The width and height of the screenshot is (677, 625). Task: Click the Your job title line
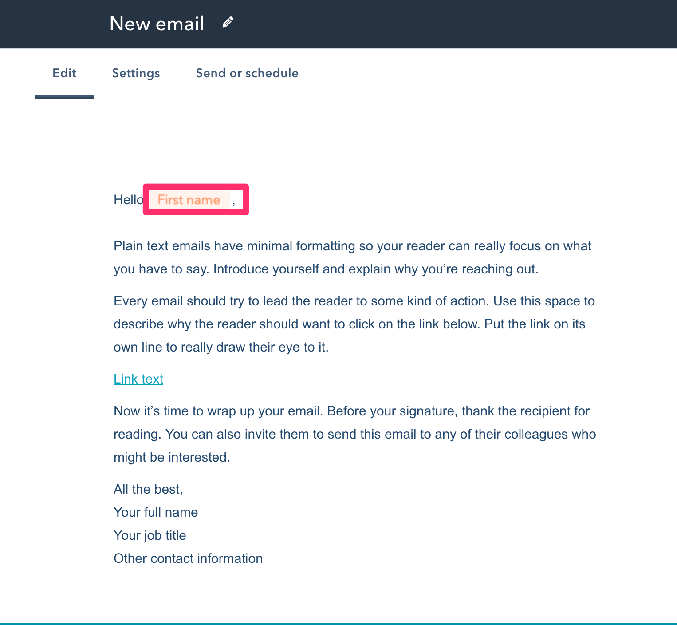150,535
